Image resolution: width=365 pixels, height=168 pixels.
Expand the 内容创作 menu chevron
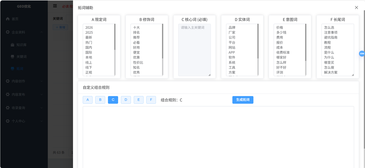(42, 81)
